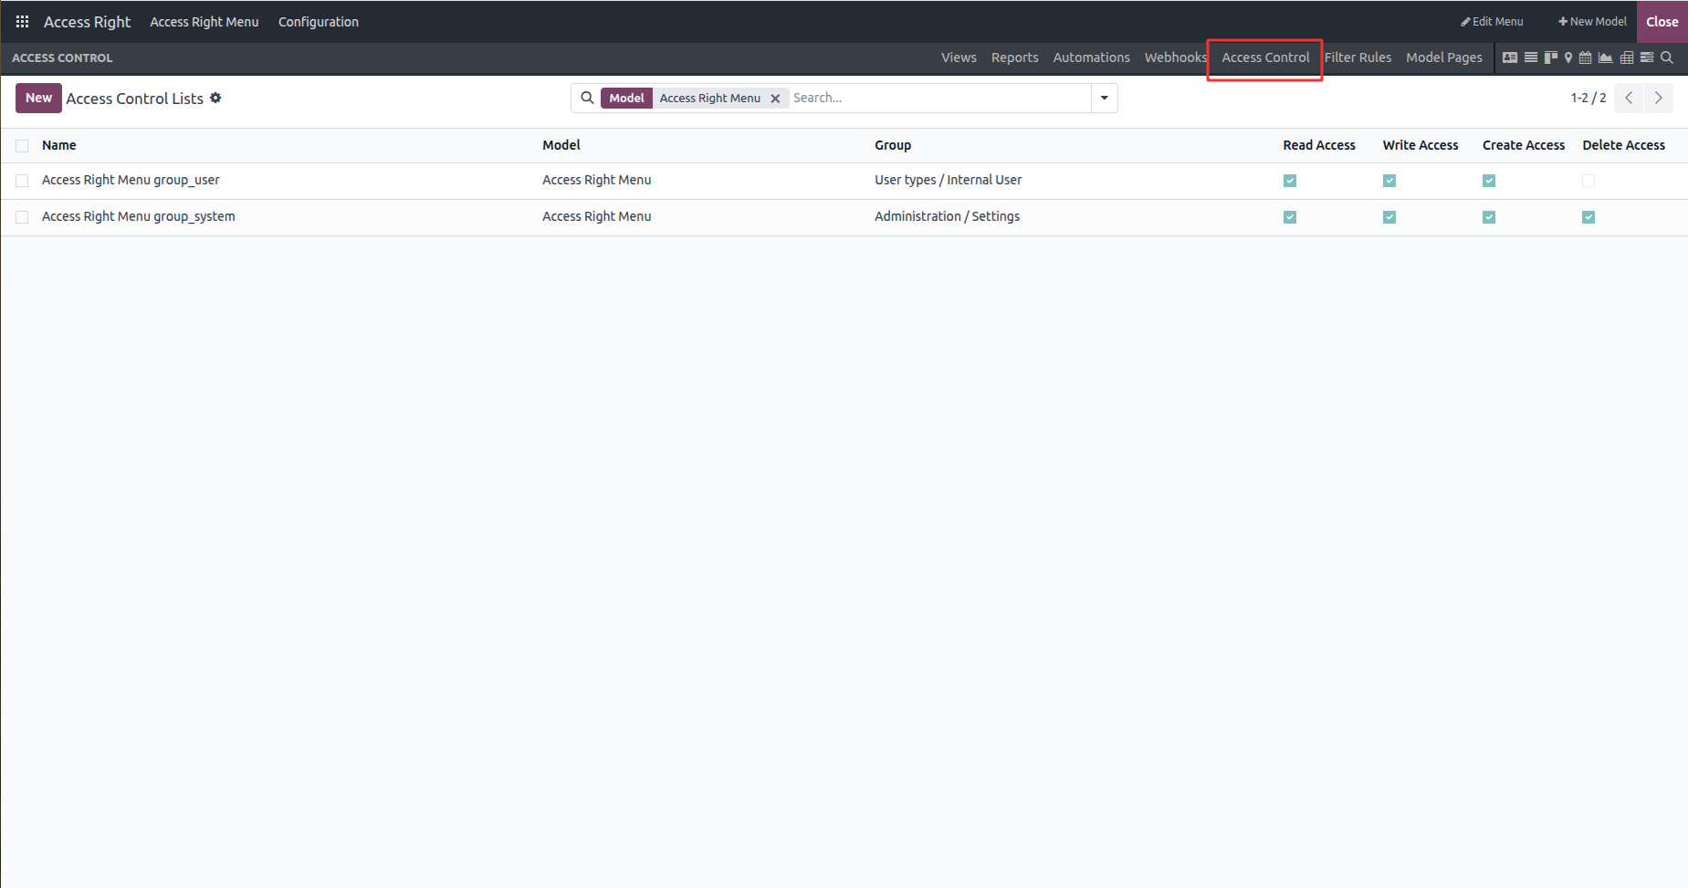Open the calendar view icon
Screen dimensions: 1688x888
click(1586, 57)
